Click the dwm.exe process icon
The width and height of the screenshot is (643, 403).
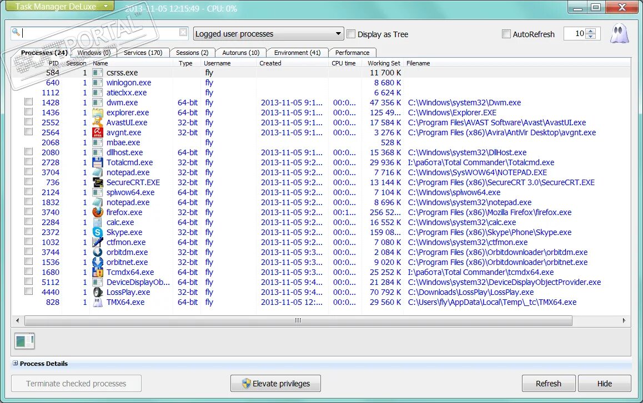tap(98, 103)
